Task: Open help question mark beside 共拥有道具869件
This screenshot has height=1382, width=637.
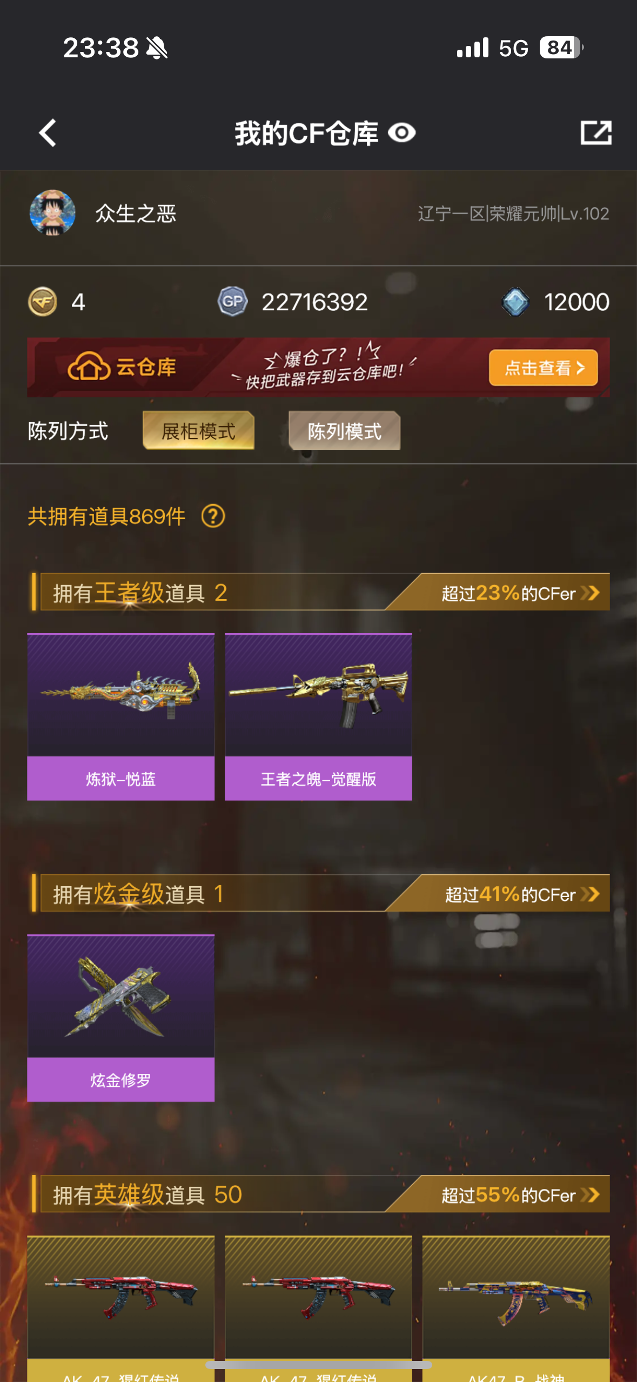Action: tap(213, 516)
